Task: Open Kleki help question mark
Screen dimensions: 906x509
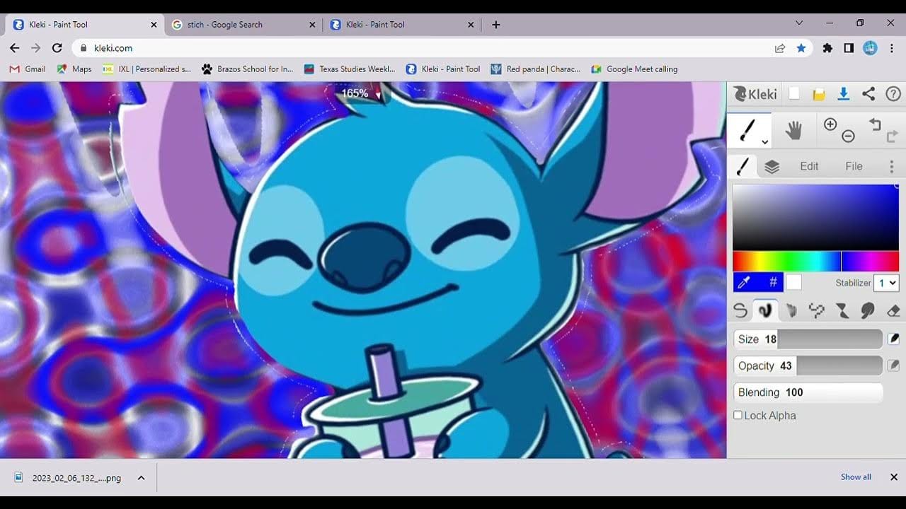Action: [893, 94]
